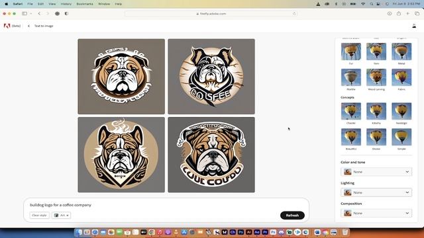424x238 pixels.
Task: Launch Illustrator from the dock
Action: (249, 232)
